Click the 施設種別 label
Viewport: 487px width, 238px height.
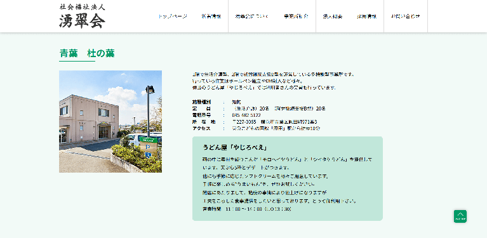(x=201, y=102)
